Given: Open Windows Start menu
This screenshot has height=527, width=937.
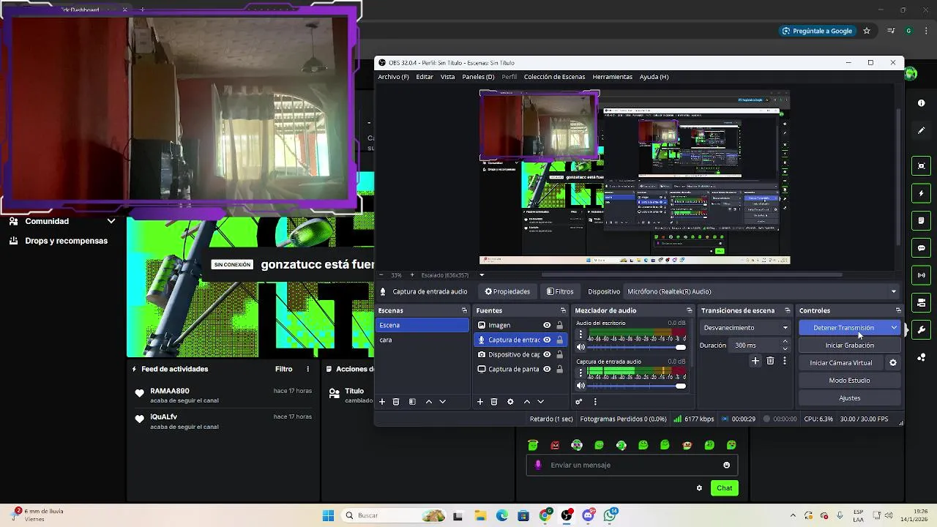Looking at the screenshot, I should 329,515.
